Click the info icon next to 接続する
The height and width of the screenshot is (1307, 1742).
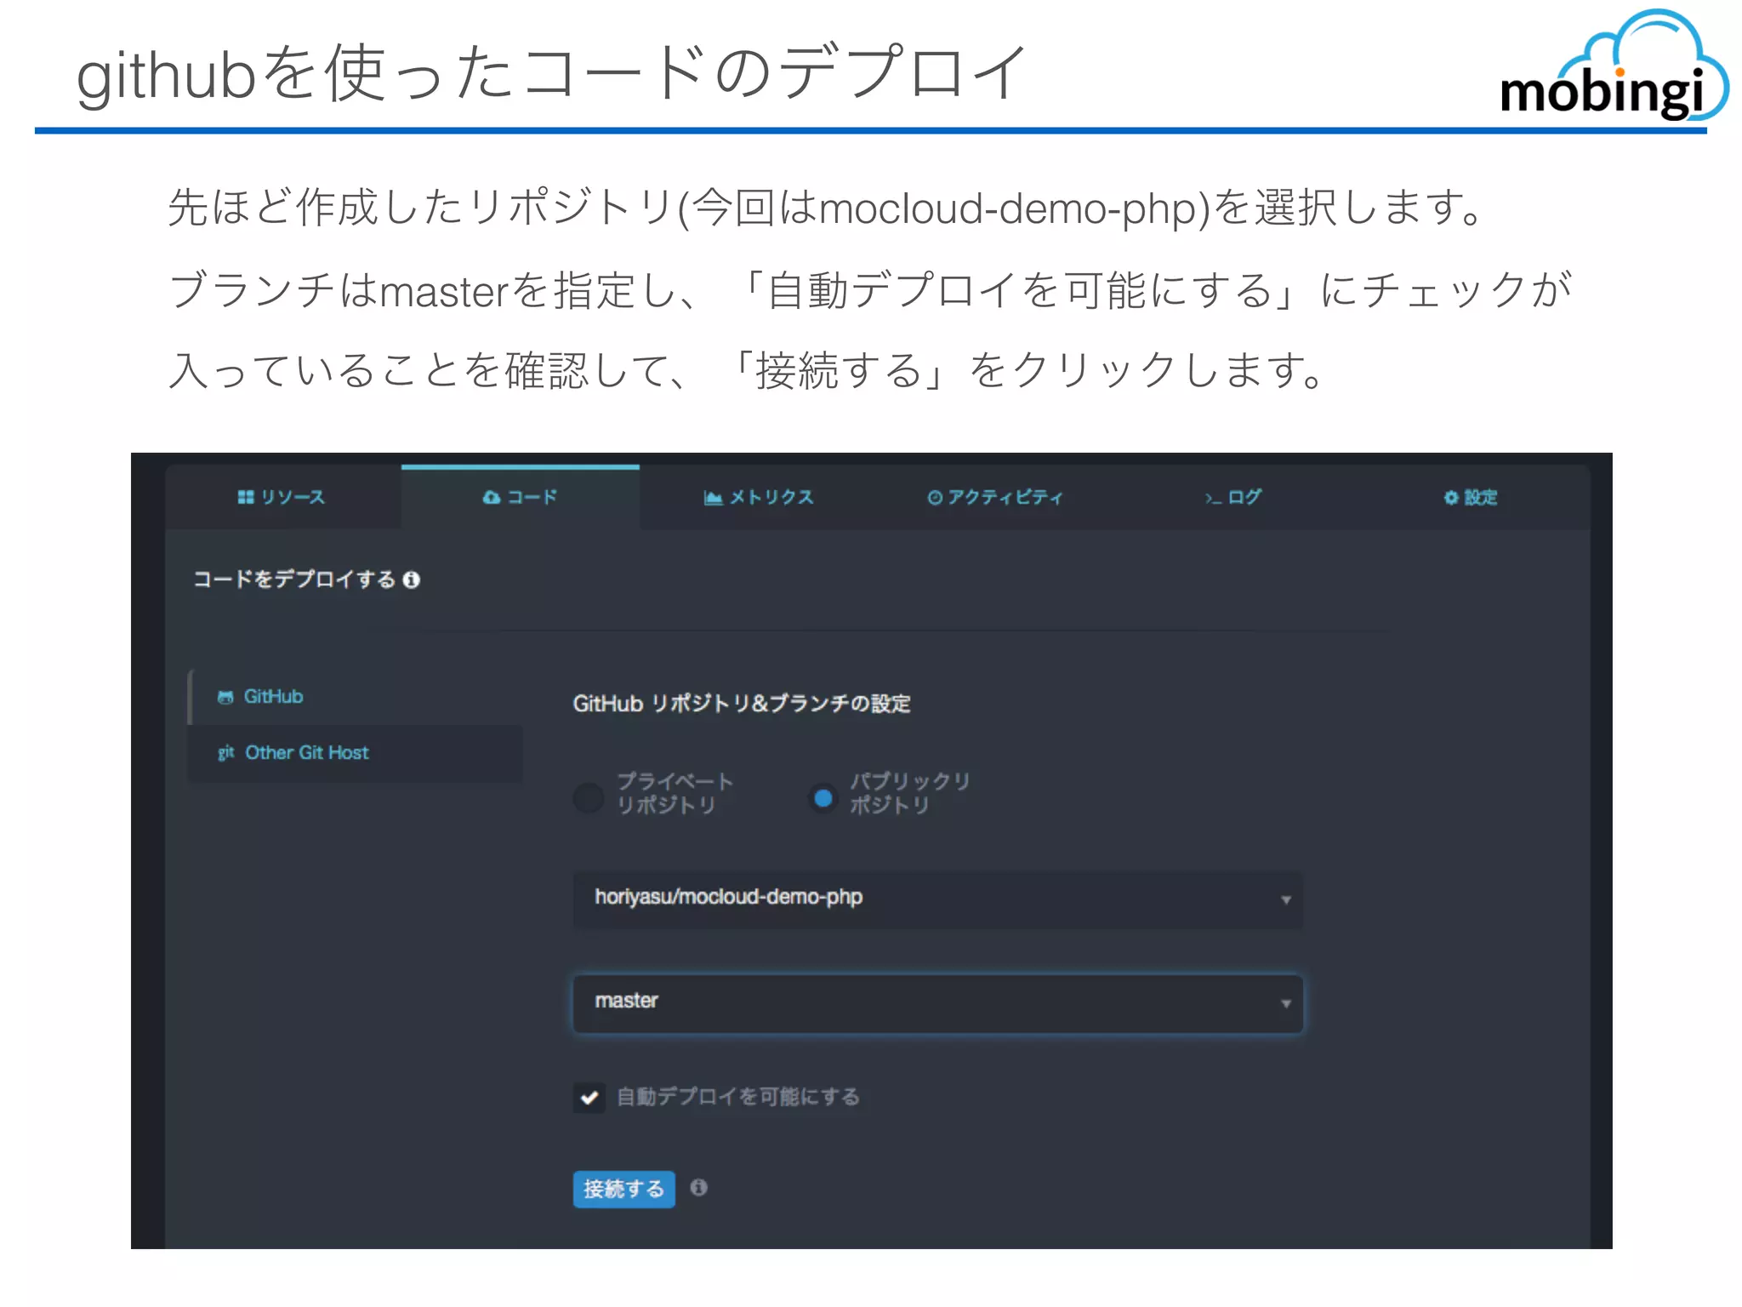(x=698, y=1187)
